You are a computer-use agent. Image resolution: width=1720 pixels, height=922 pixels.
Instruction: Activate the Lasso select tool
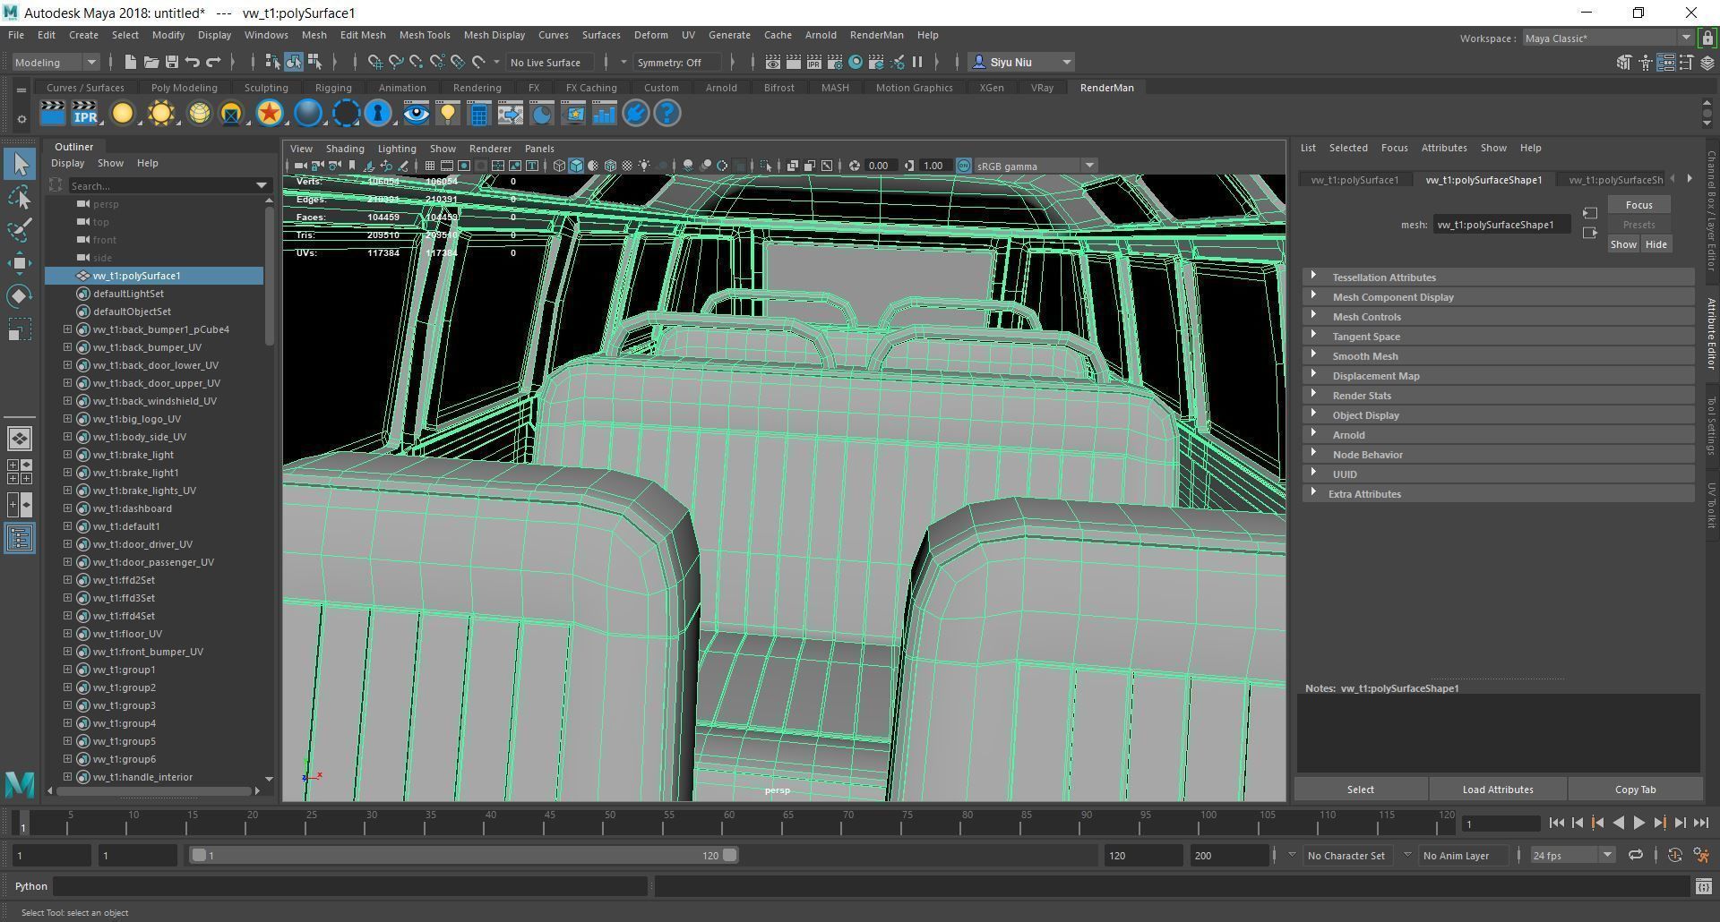pos(21,197)
